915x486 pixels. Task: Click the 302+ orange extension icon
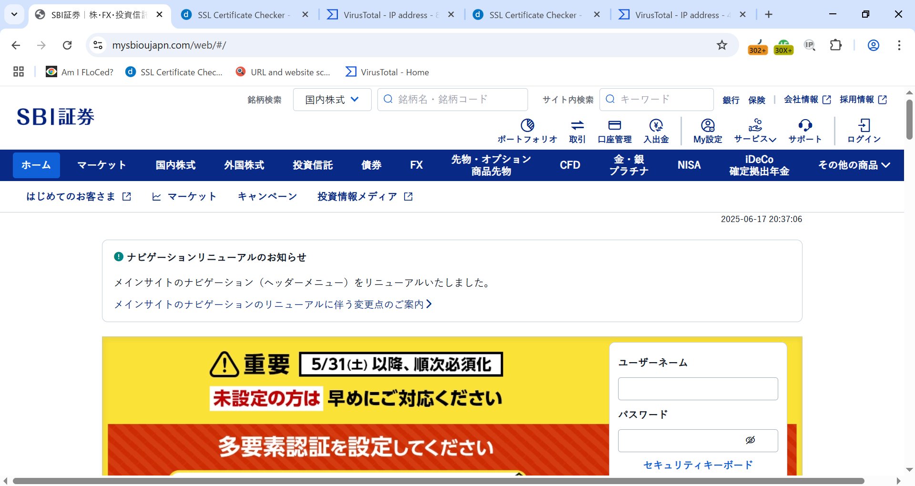(758, 47)
